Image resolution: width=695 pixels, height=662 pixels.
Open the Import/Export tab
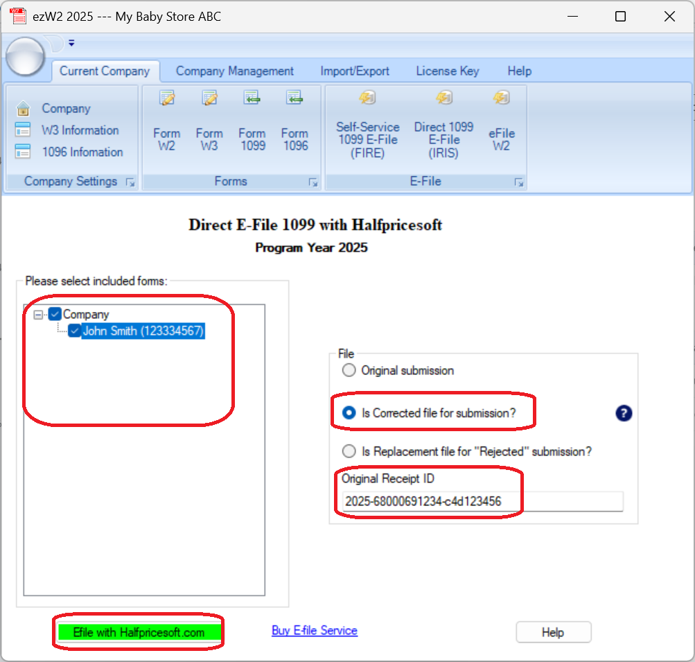354,71
